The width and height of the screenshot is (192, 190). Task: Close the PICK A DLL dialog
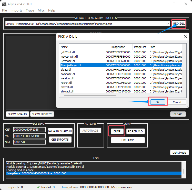coord(185,36)
